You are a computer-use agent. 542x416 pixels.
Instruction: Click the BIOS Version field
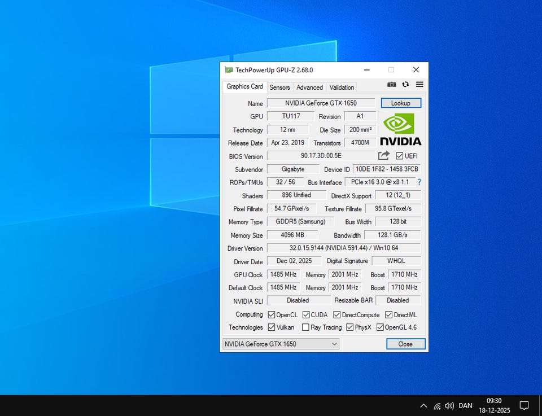coord(321,156)
